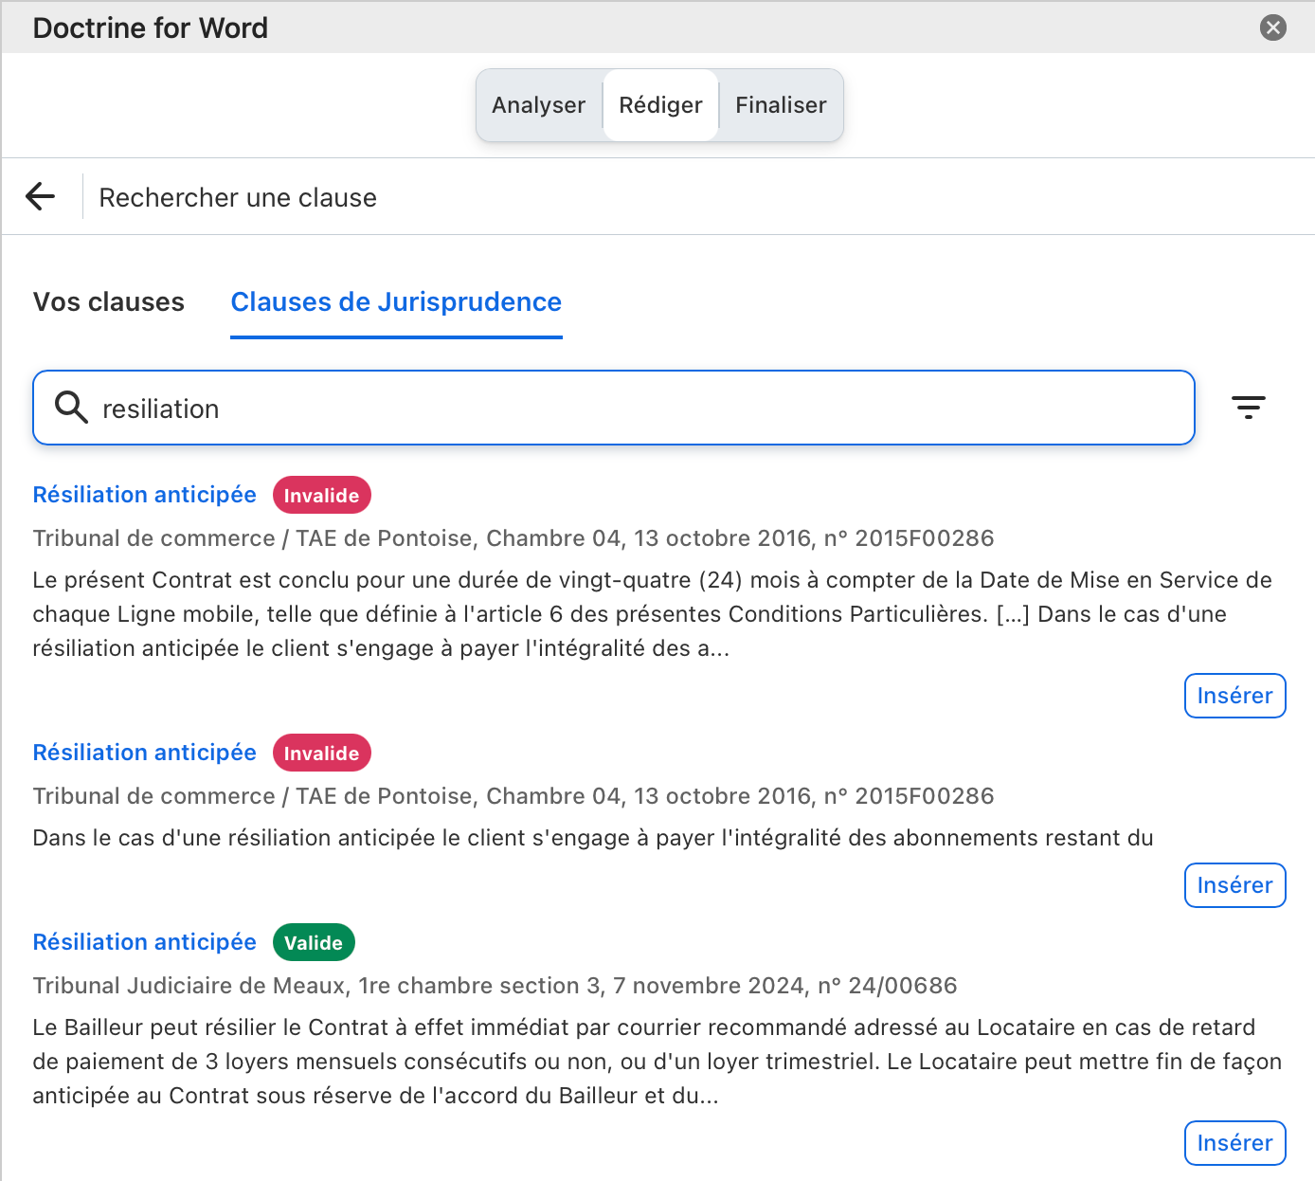Open the first Résiliation anticipée clause link
1315x1181 pixels.
pyautogui.click(x=144, y=495)
